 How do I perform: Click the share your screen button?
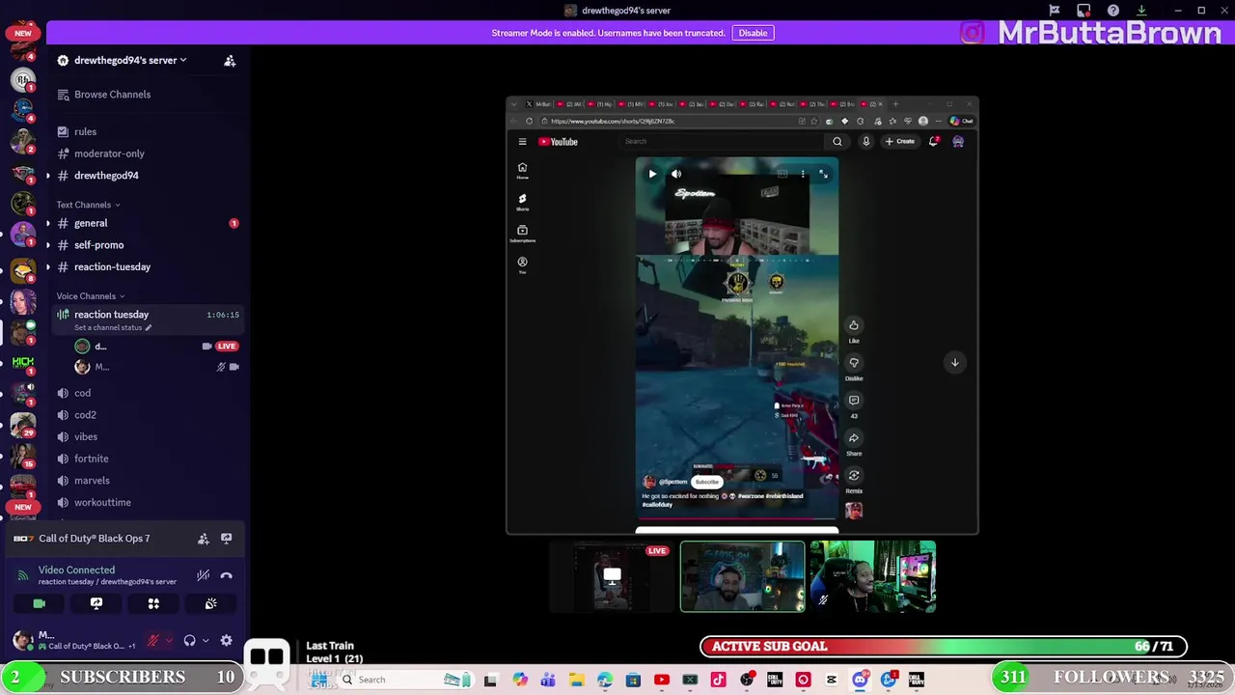96,603
